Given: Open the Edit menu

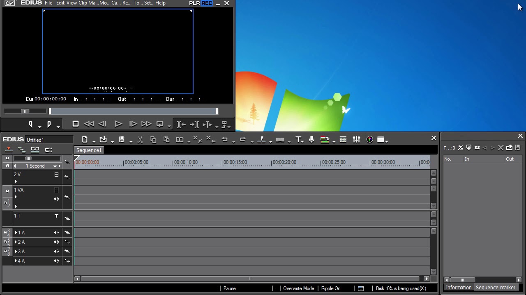Looking at the screenshot, I should click(60, 3).
